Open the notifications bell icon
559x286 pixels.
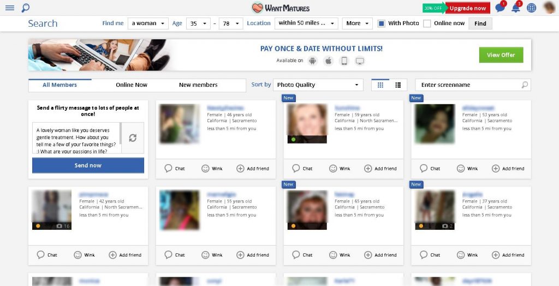(x=516, y=8)
